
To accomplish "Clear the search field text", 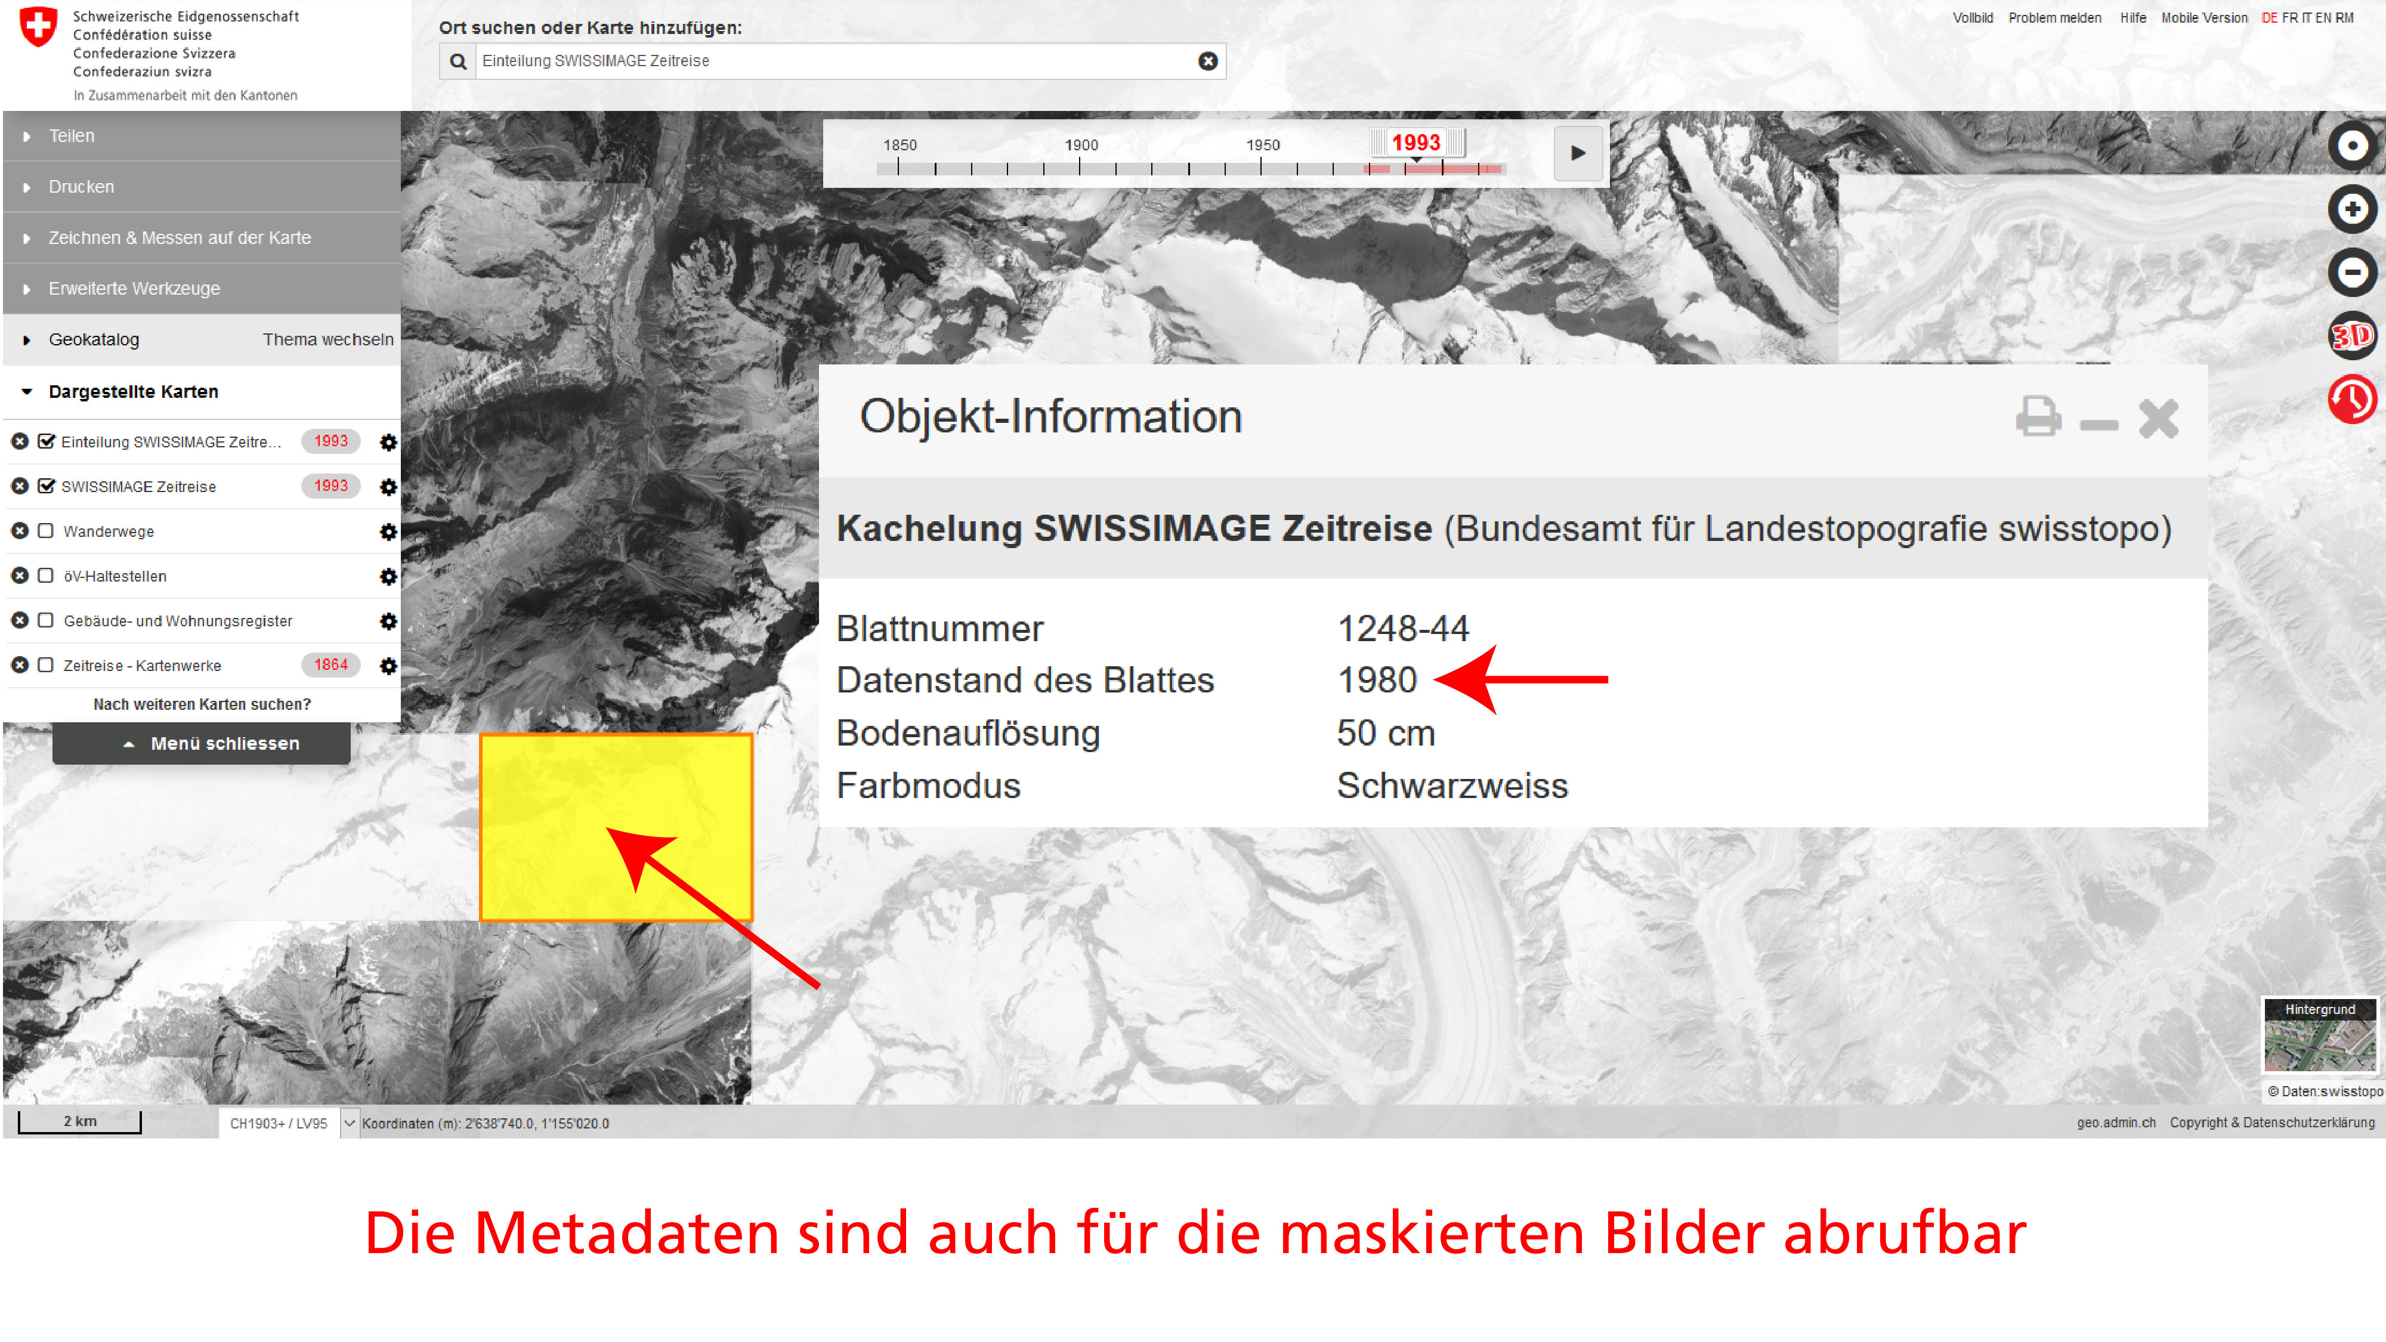I will [x=1207, y=61].
